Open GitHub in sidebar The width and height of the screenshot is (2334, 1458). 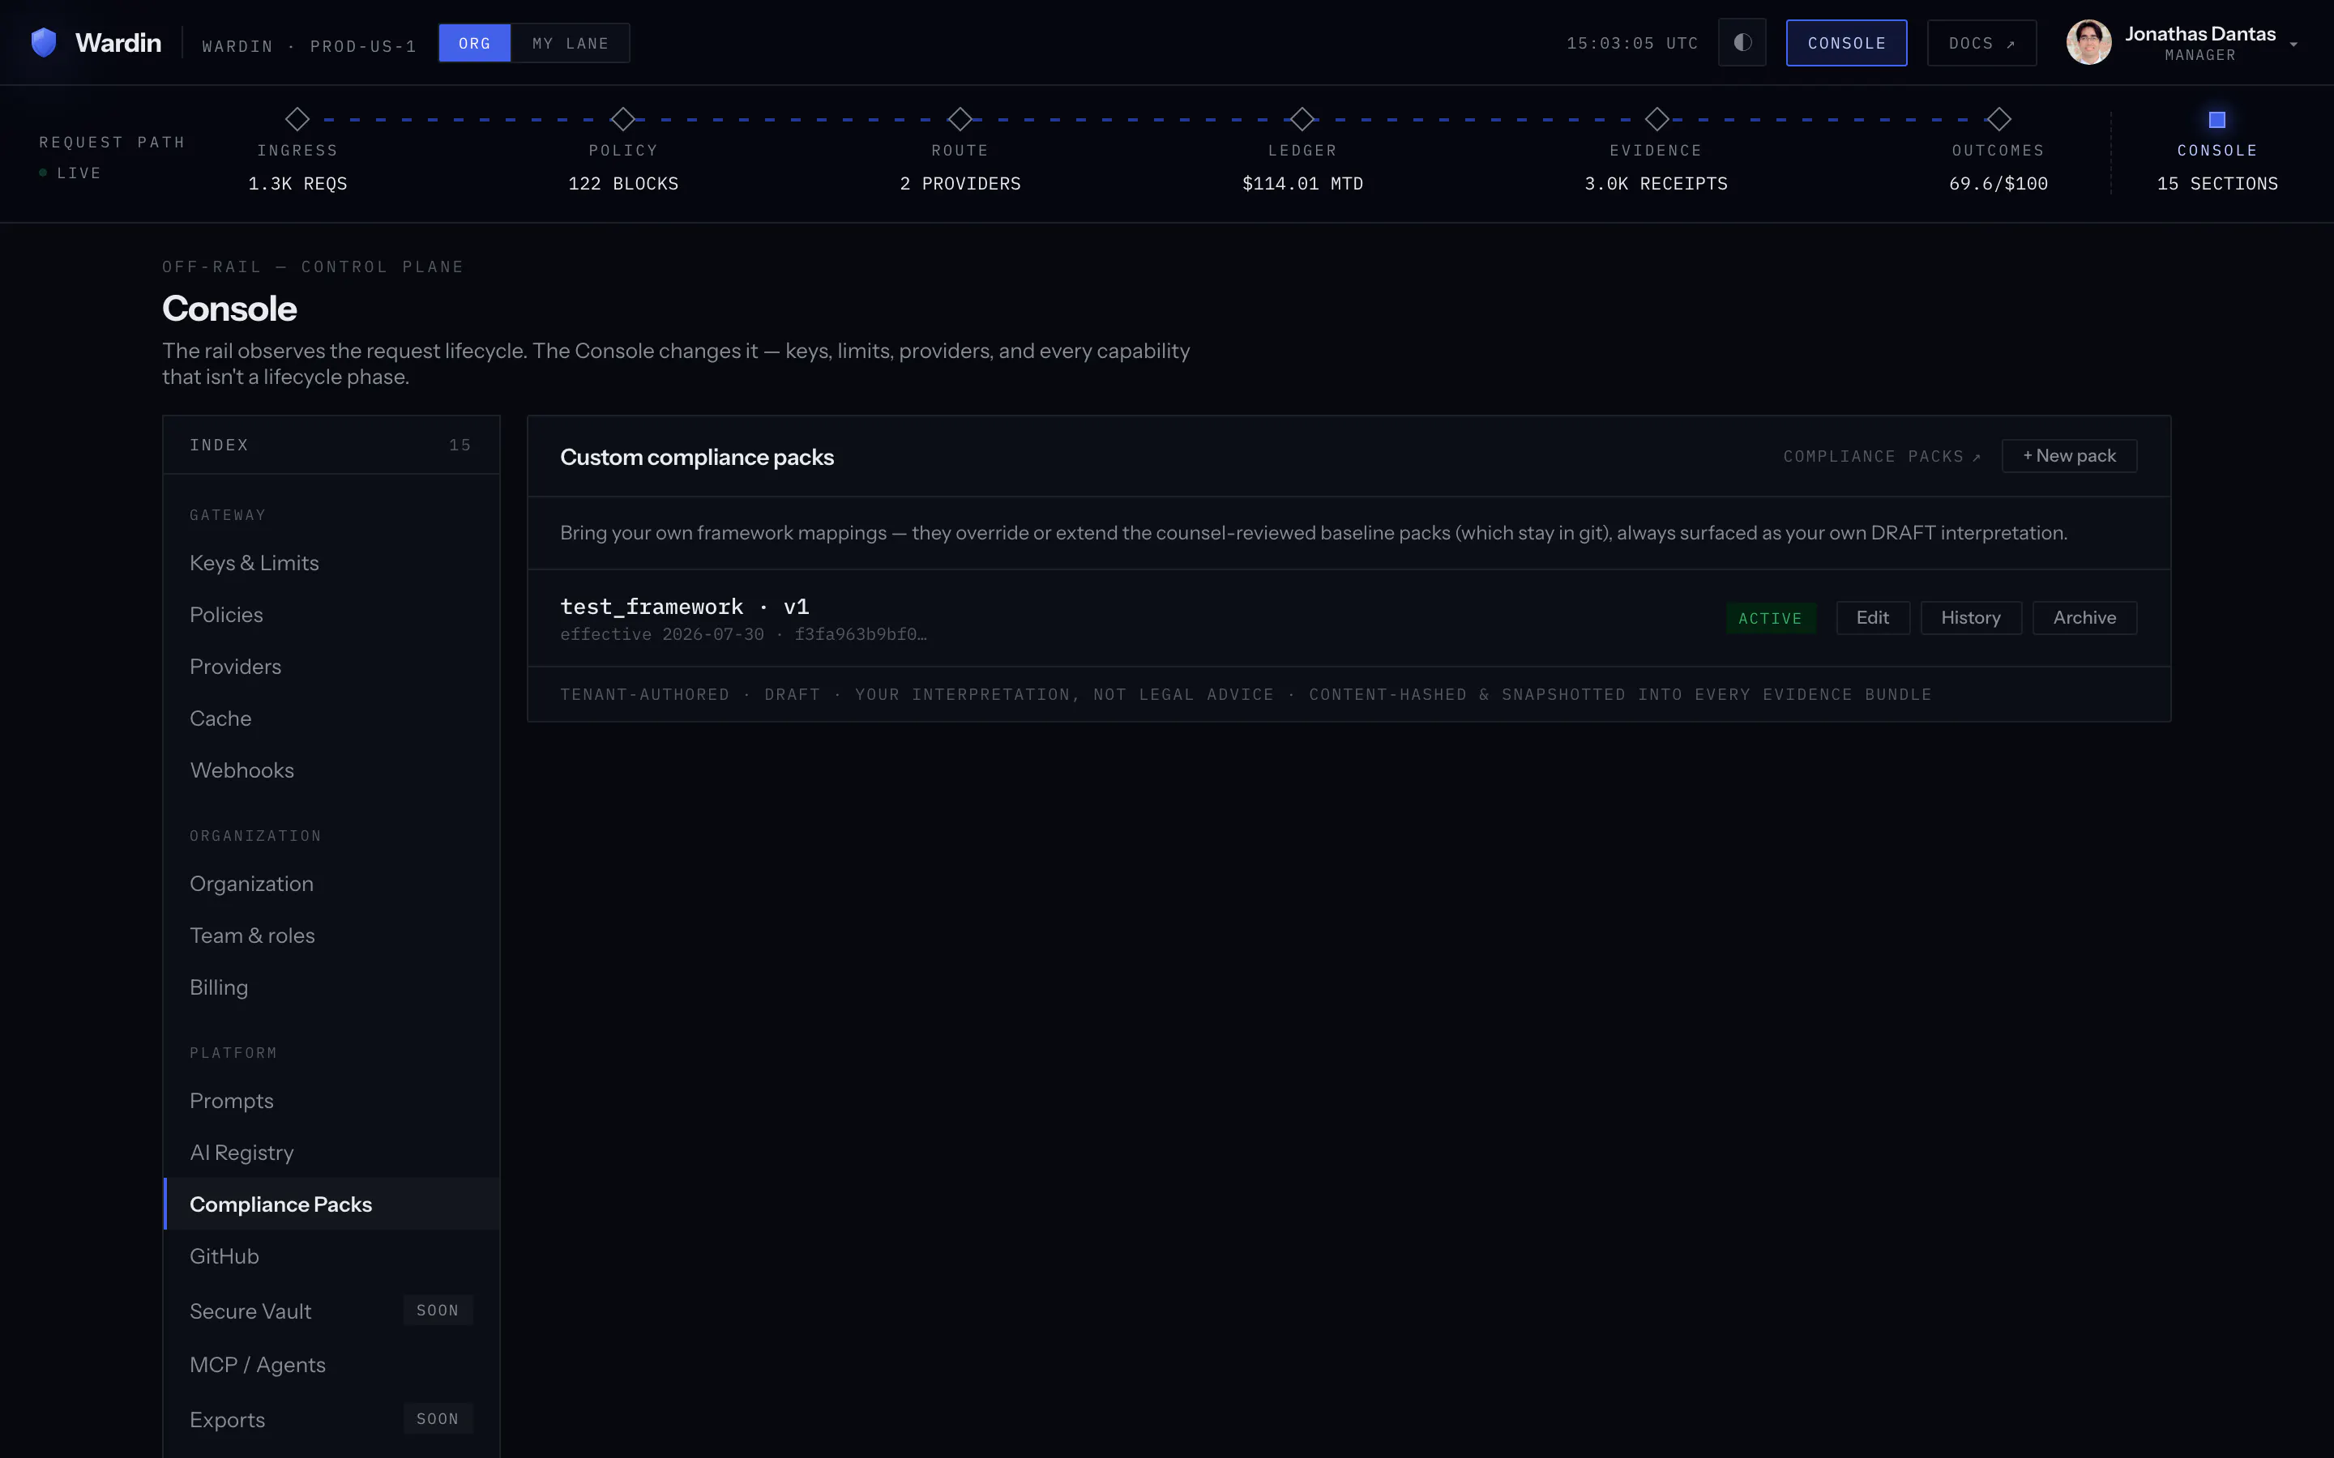point(331,1256)
